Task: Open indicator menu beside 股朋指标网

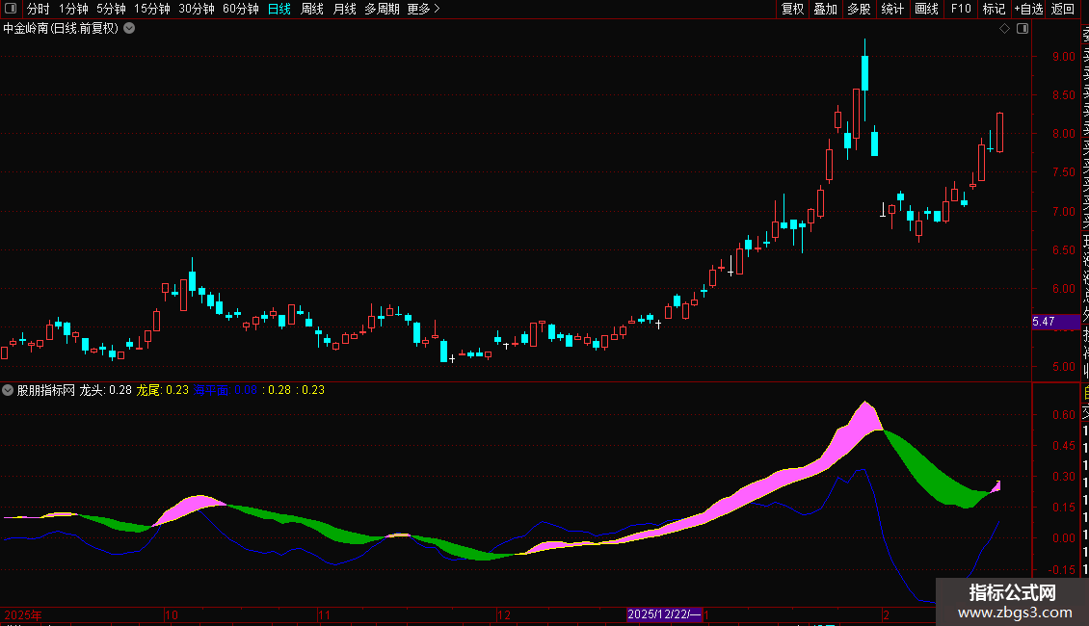Action: click(x=8, y=390)
